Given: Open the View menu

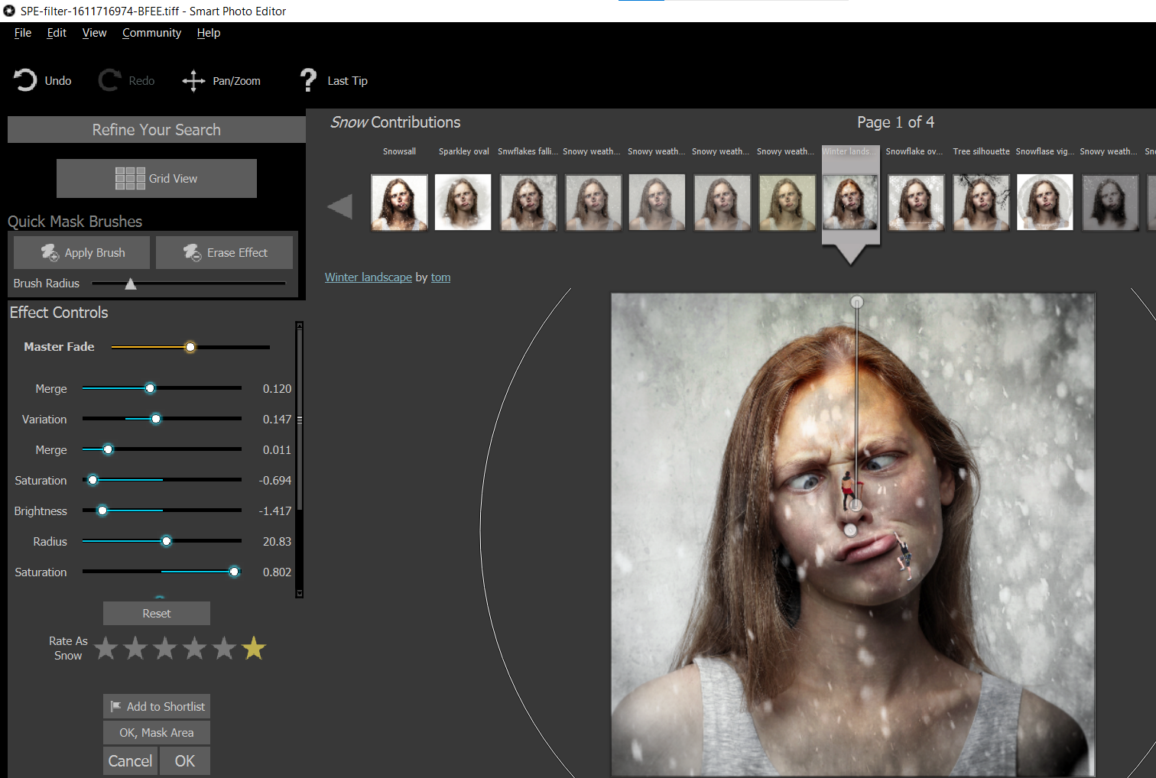Looking at the screenshot, I should (x=94, y=32).
